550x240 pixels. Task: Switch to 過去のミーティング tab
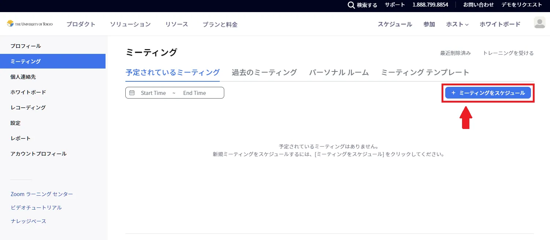[264, 73]
